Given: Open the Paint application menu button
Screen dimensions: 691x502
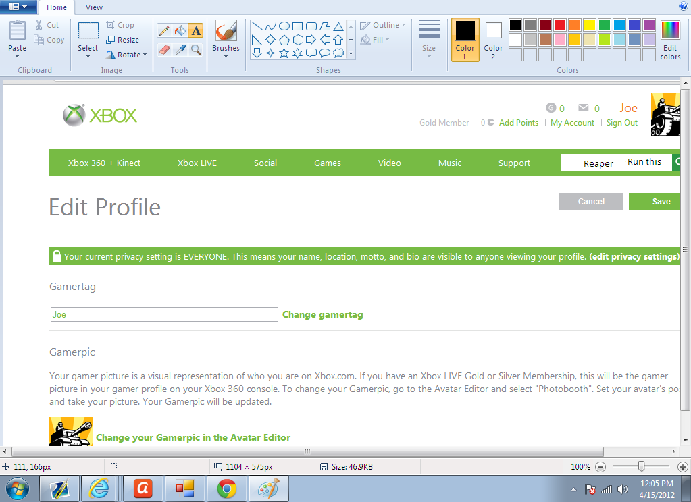Looking at the screenshot, I should pyautogui.click(x=18, y=7).
